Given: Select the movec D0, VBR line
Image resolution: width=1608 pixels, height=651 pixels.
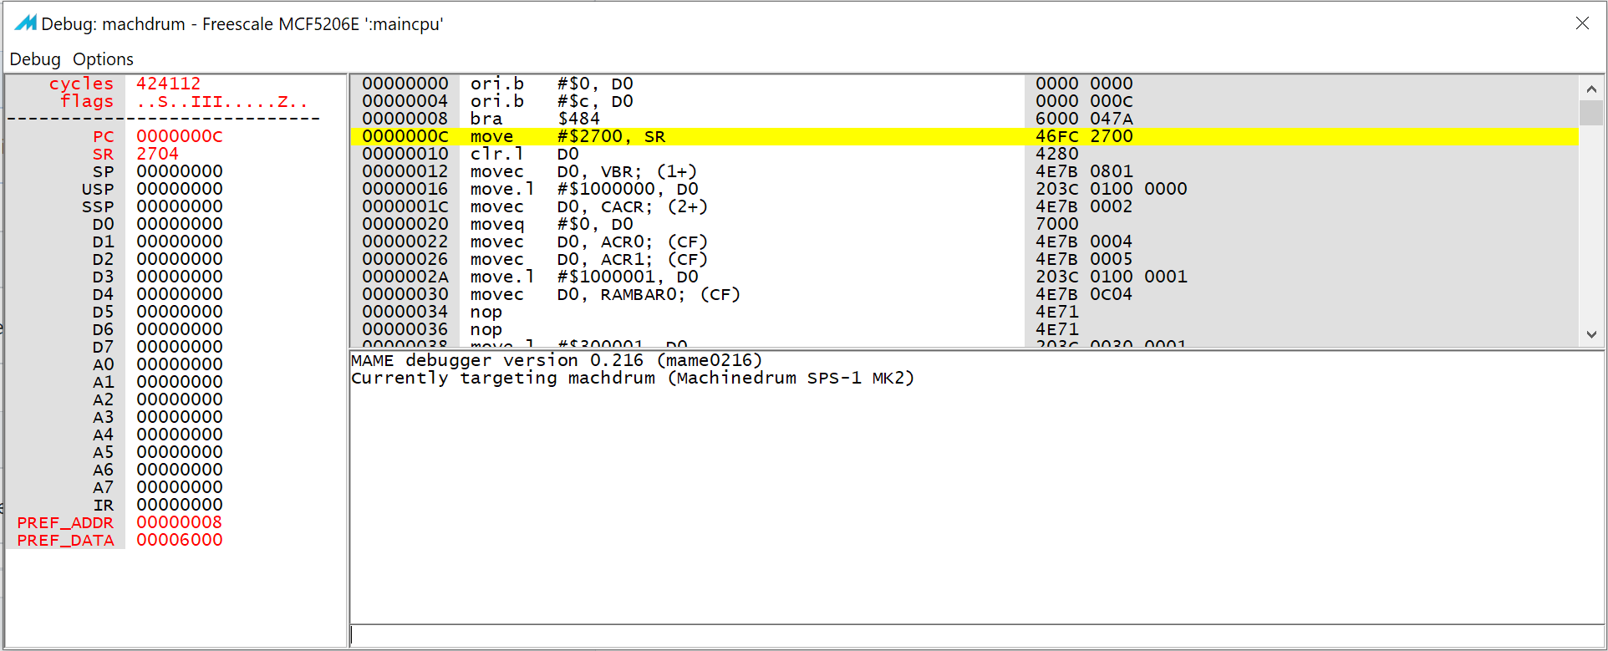Looking at the screenshot, I should pyautogui.click(x=964, y=171).
